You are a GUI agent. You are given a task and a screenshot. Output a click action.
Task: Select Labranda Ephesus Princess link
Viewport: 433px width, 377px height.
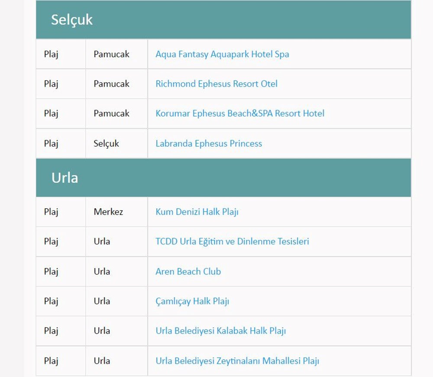pyautogui.click(x=209, y=143)
